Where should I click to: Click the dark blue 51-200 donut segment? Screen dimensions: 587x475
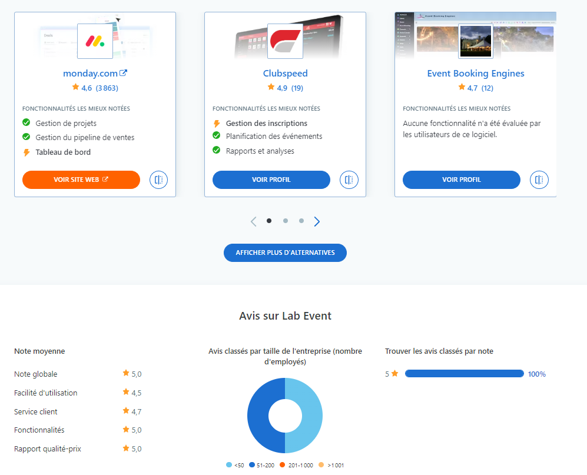tap(258, 416)
